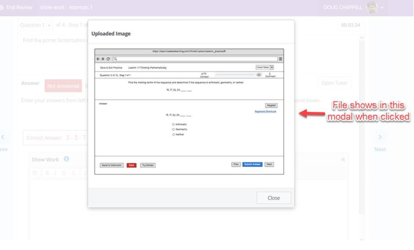The image size is (414, 250).
Task: Click the DOUG CHAPPELL avatar picture
Action: click(x=372, y=7)
